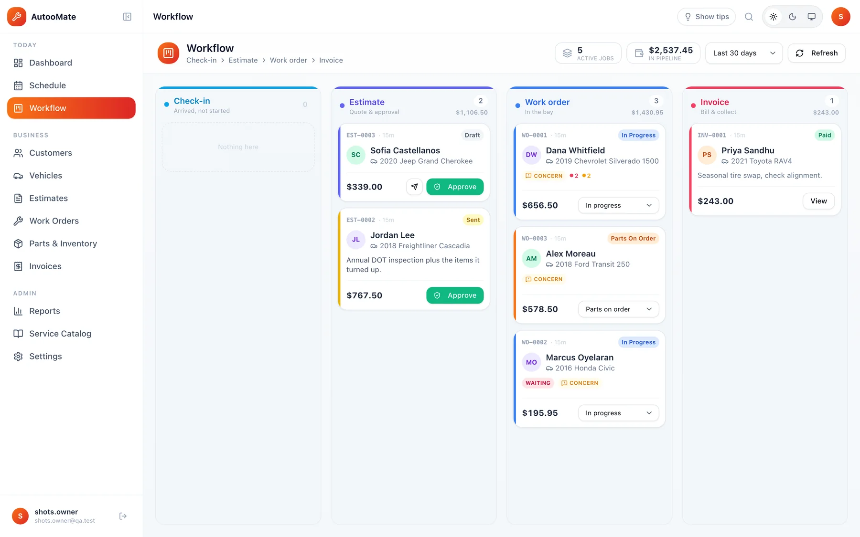860x537 pixels.
Task: Open the S user avatar top right
Action: click(840, 17)
